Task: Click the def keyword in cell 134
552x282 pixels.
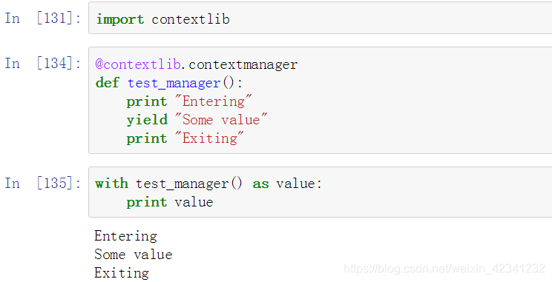Action: pos(108,83)
